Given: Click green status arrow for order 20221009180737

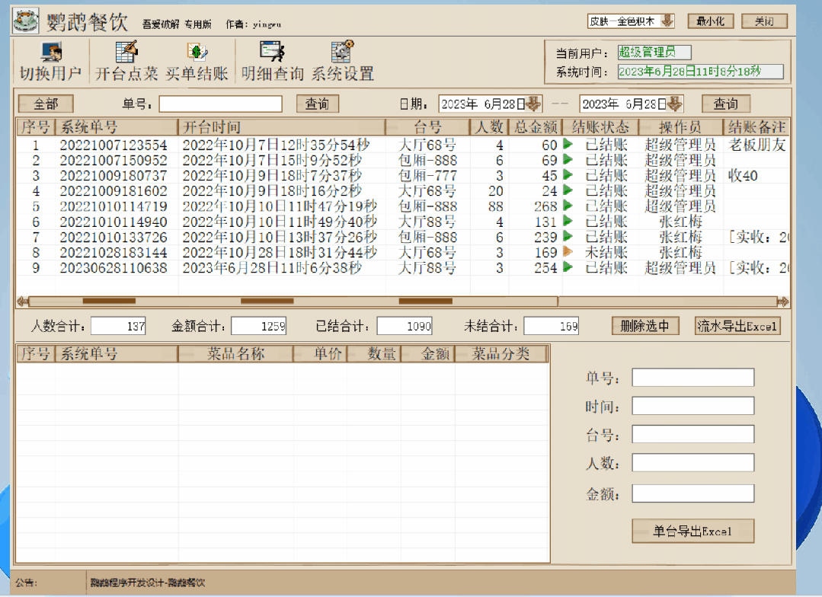Looking at the screenshot, I should pyautogui.click(x=568, y=174).
